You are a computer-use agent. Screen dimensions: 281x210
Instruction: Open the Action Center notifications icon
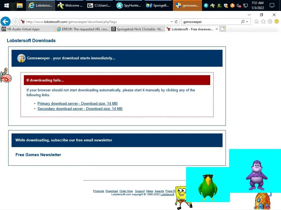272,5
